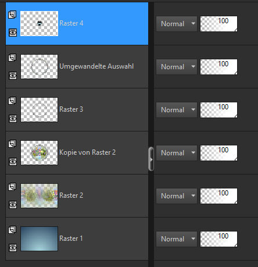Click the Raster 1 layer name

point(71,238)
